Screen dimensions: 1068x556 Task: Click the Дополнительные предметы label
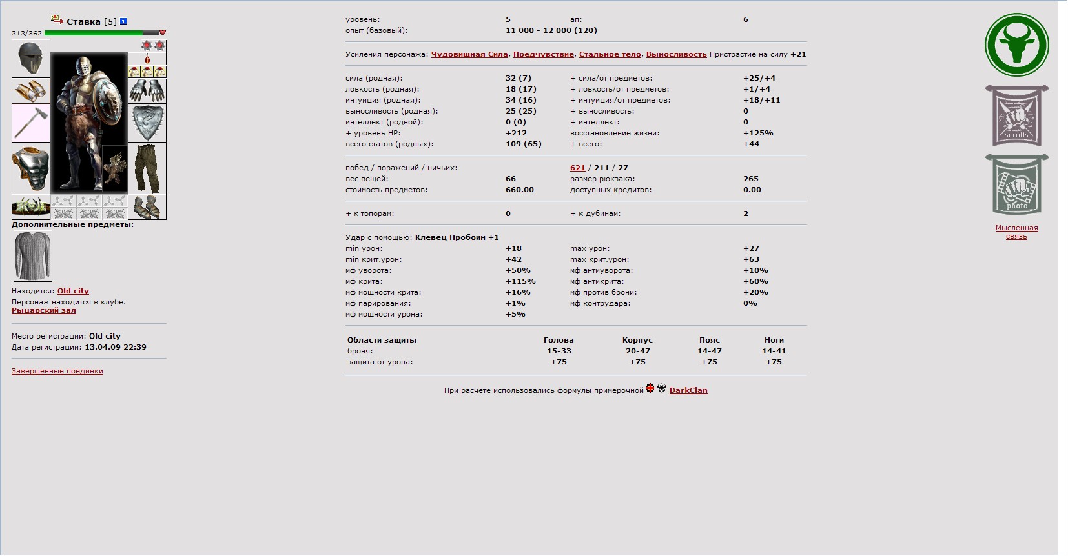pos(72,224)
